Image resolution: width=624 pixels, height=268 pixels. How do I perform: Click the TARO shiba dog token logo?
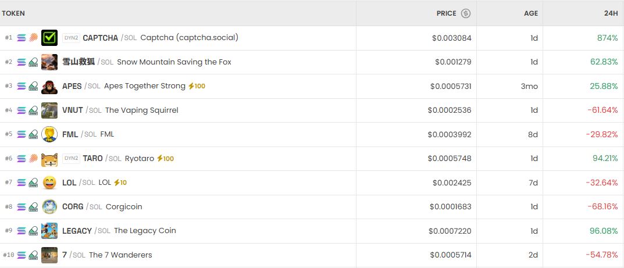[49, 158]
